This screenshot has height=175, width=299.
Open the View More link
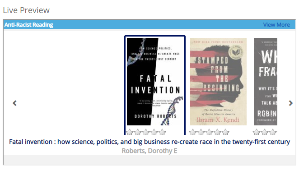tap(276, 25)
